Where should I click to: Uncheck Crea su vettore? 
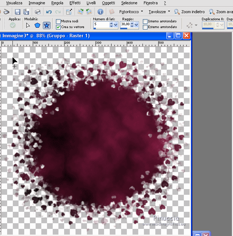pyautogui.click(x=58, y=27)
